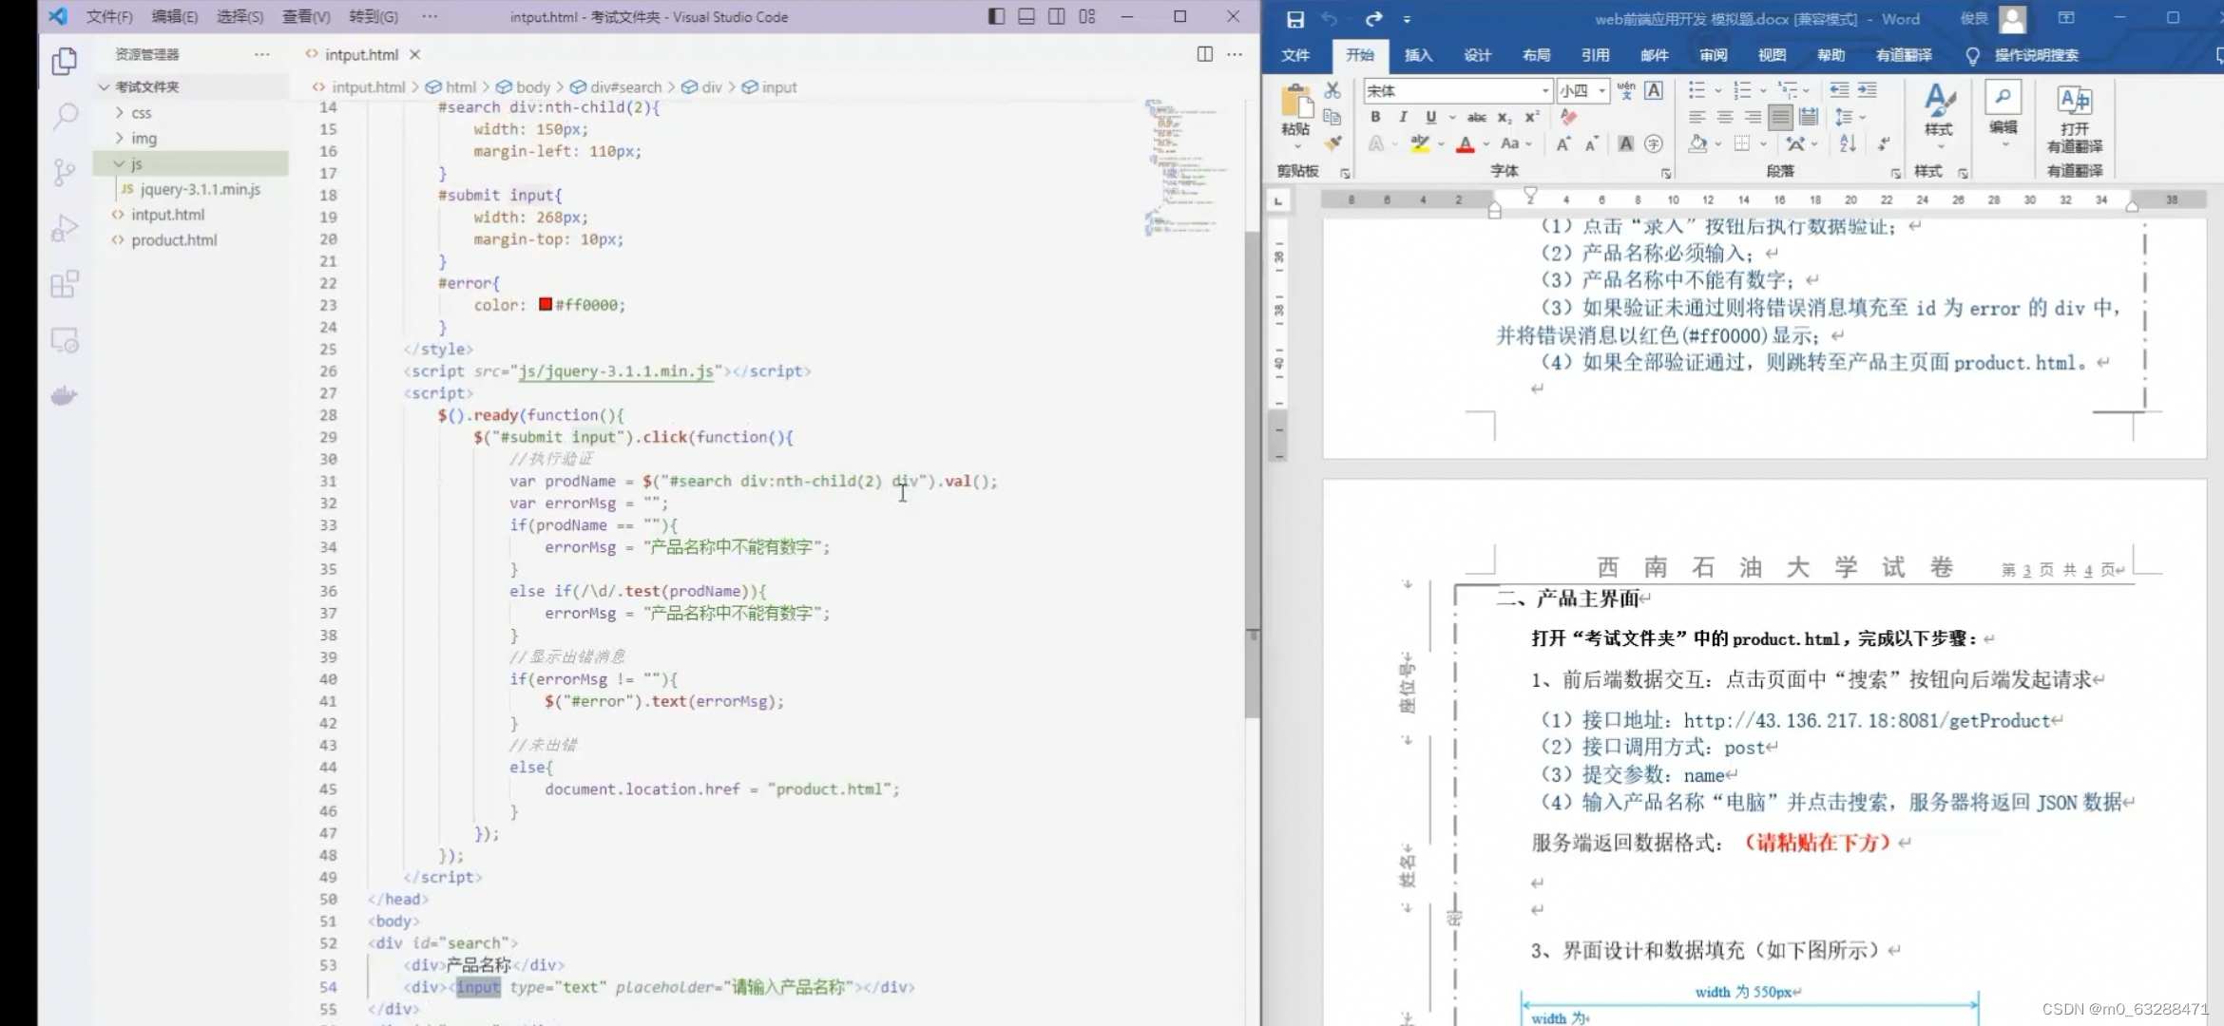This screenshot has width=2224, height=1026.
Task: Switch to the 开始 tab in Word ribbon
Action: pyautogui.click(x=1354, y=54)
